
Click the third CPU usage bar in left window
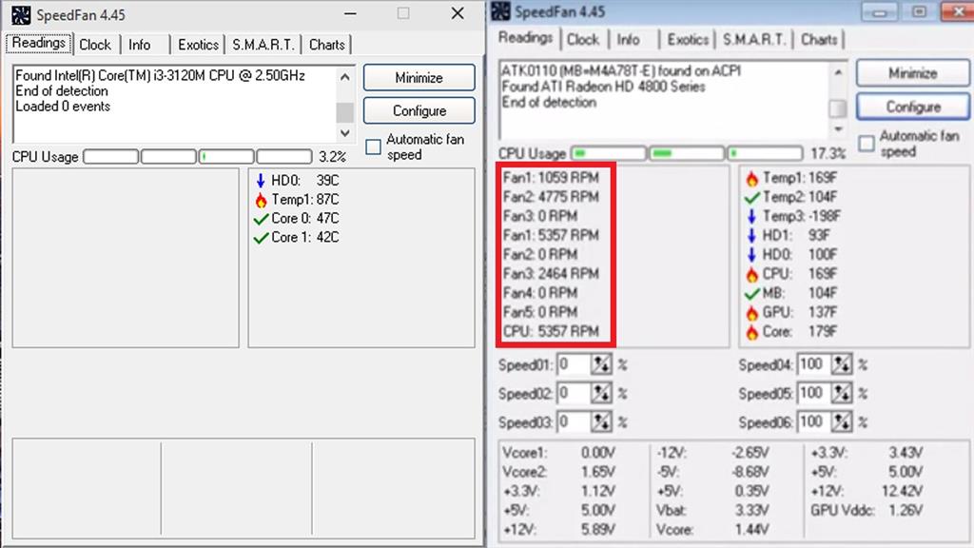[x=226, y=157]
